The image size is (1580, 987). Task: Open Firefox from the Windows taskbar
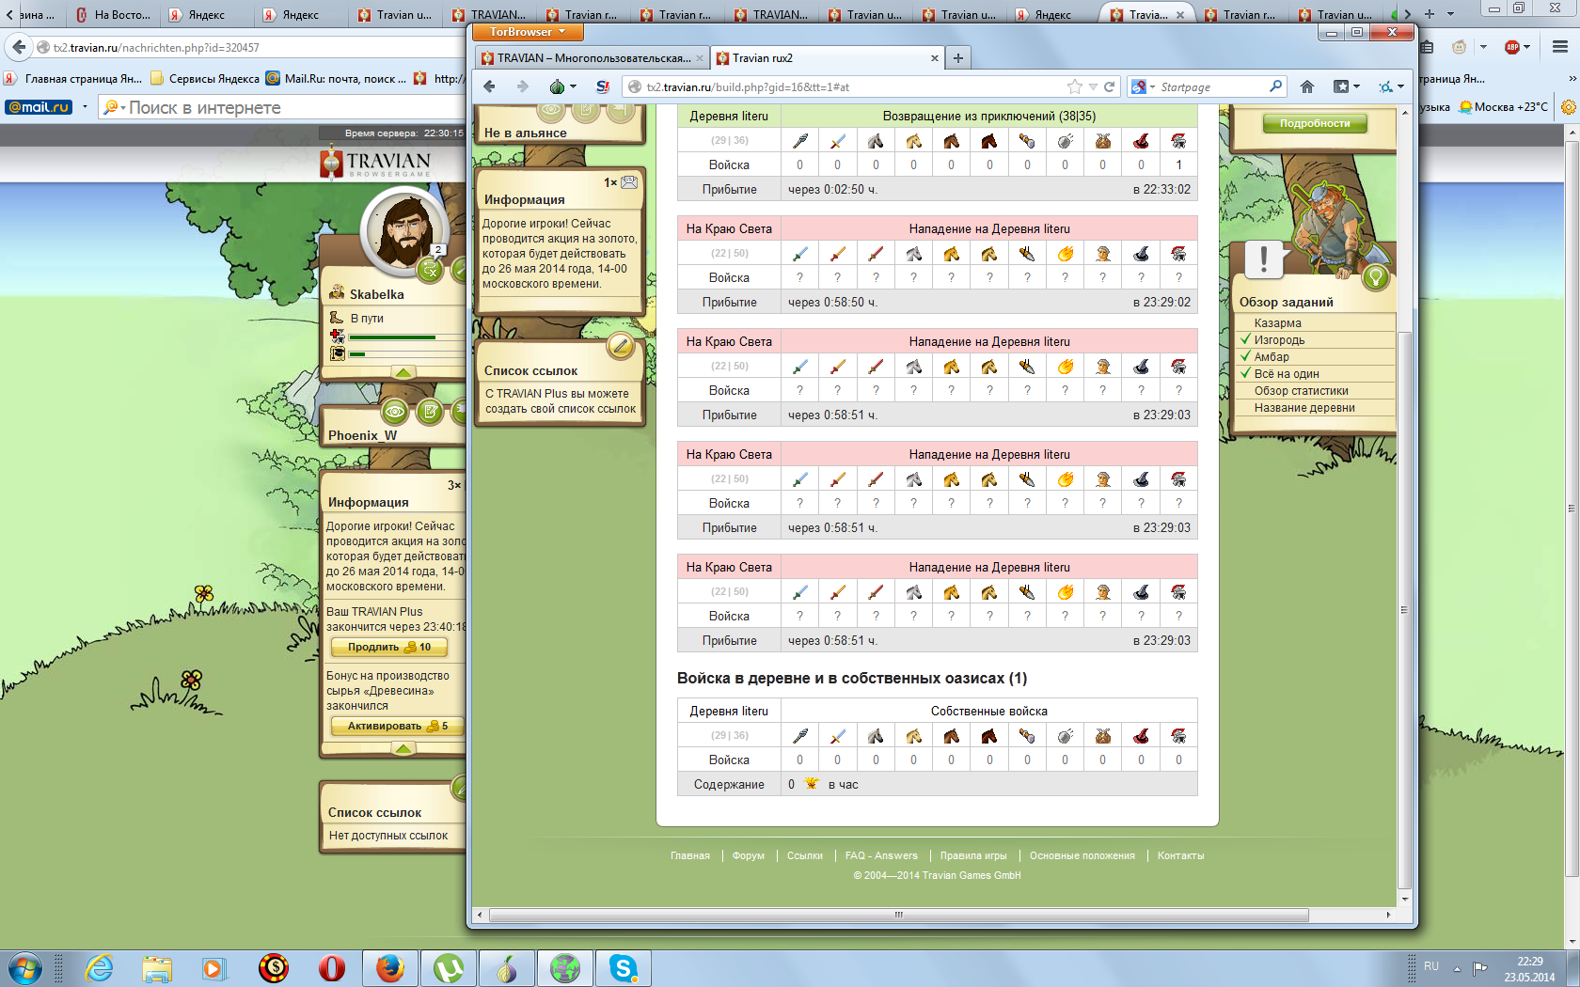tap(390, 967)
